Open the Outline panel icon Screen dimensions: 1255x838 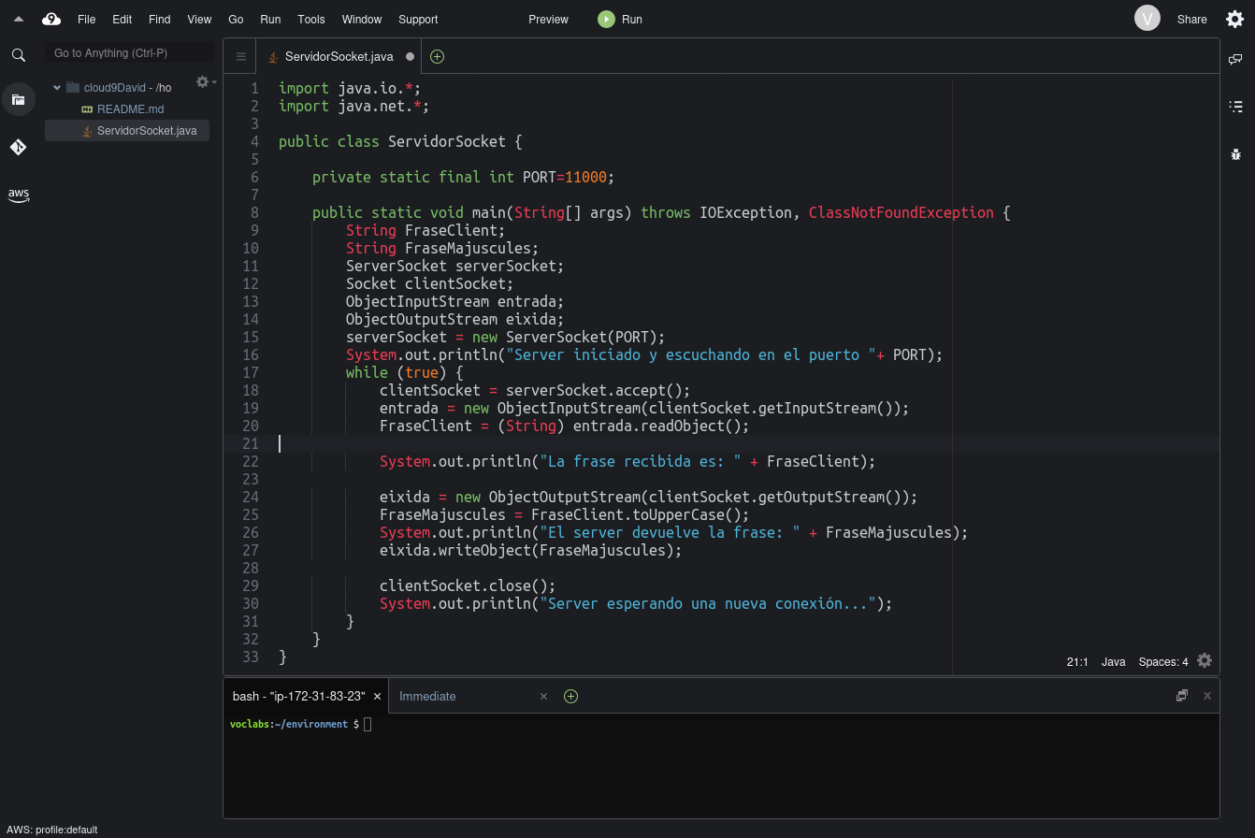1235,107
